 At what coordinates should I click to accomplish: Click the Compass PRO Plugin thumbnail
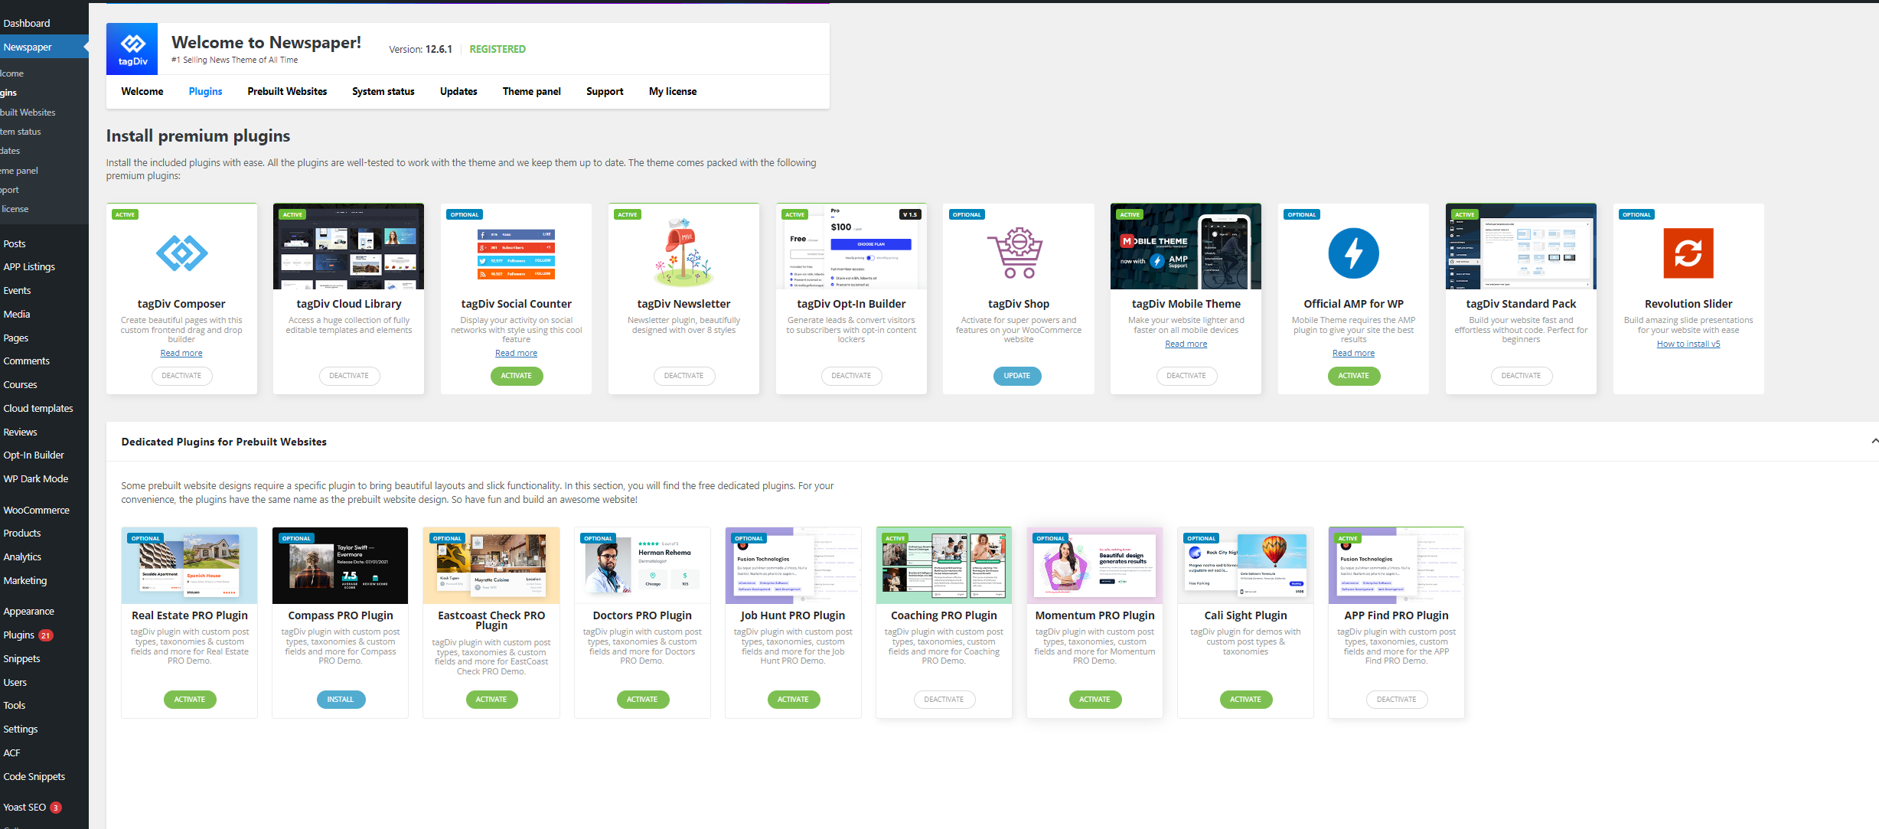click(340, 566)
